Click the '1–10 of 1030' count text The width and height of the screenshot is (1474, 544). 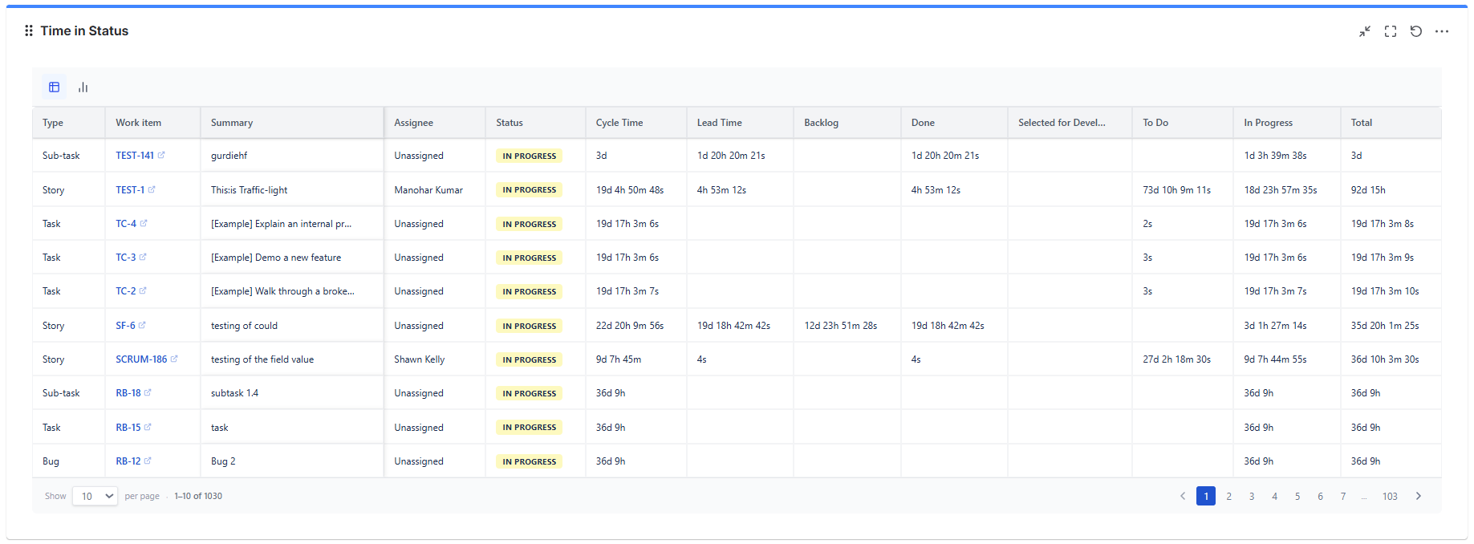click(198, 496)
